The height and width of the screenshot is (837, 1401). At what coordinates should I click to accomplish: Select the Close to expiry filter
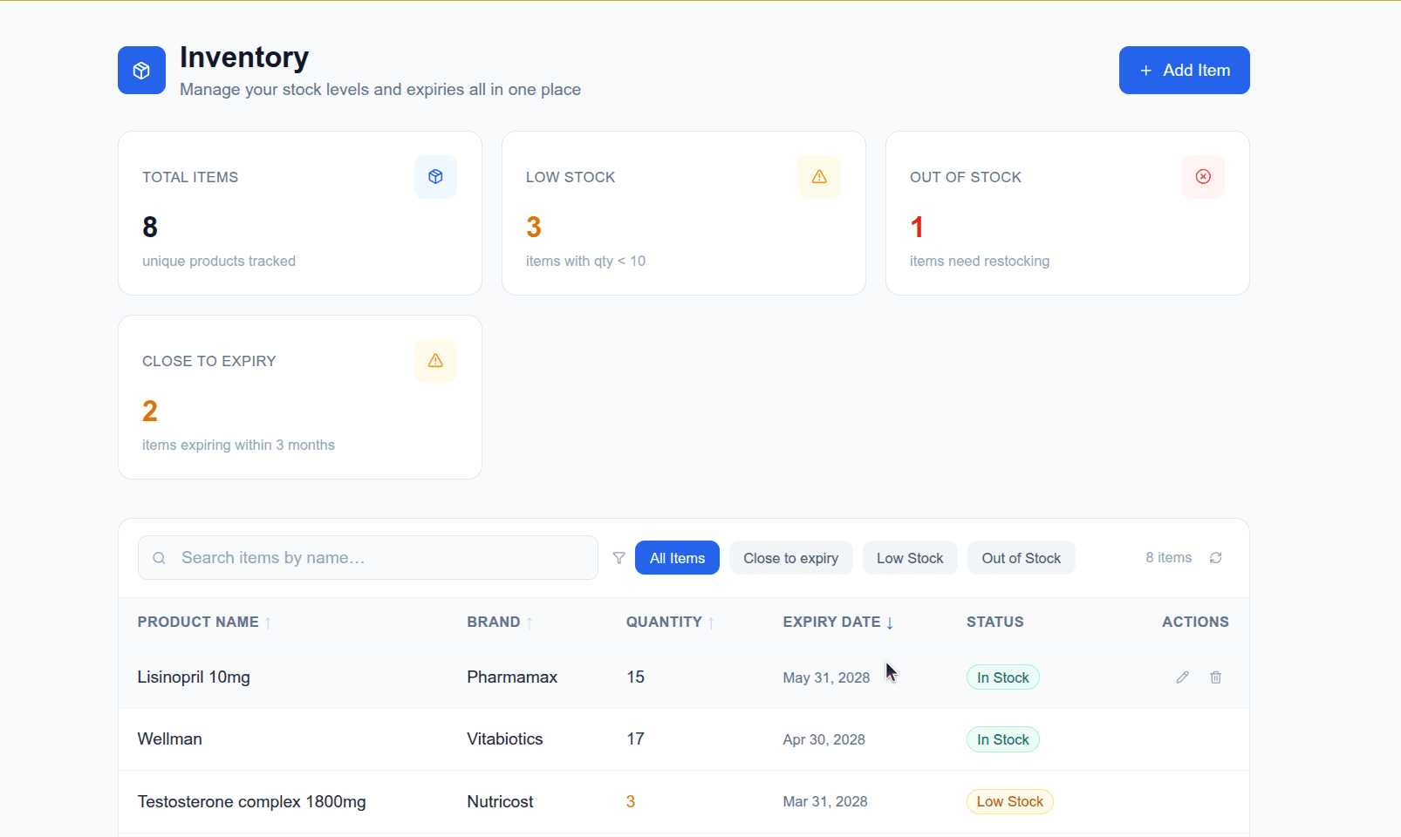790,558
